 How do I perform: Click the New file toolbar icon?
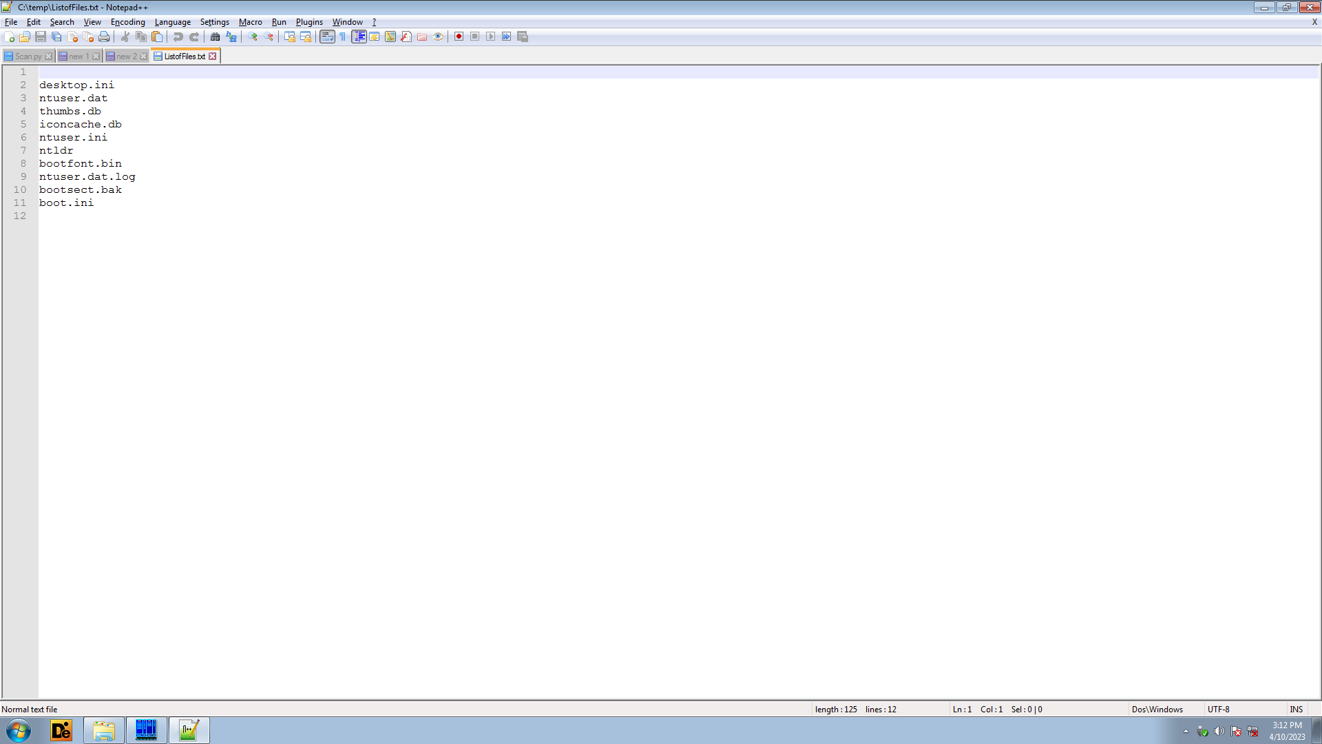(x=9, y=37)
